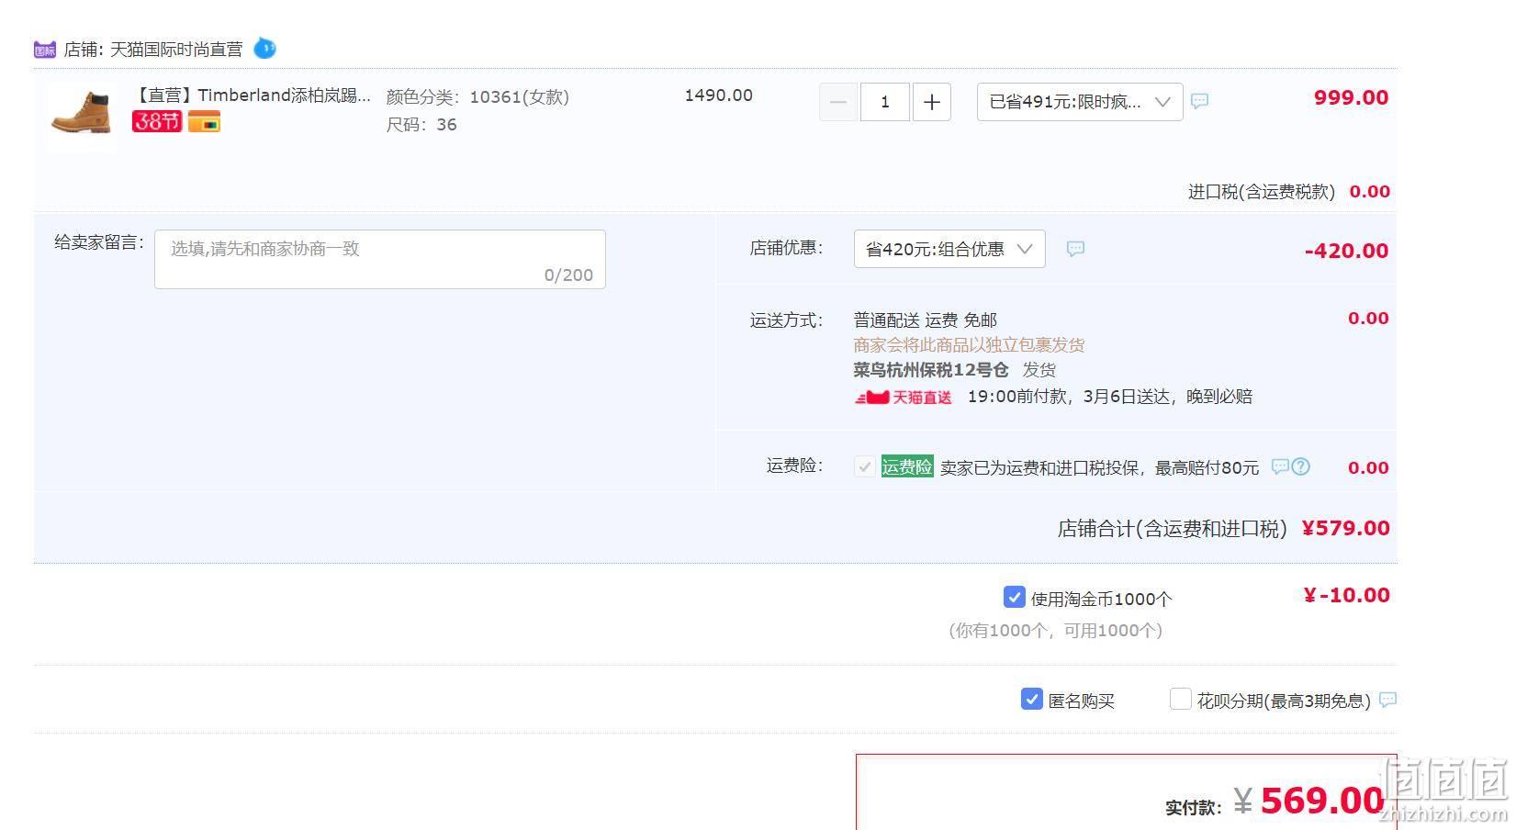Click the message-to-seller text box
The width and height of the screenshot is (1516, 830).
tap(380, 259)
